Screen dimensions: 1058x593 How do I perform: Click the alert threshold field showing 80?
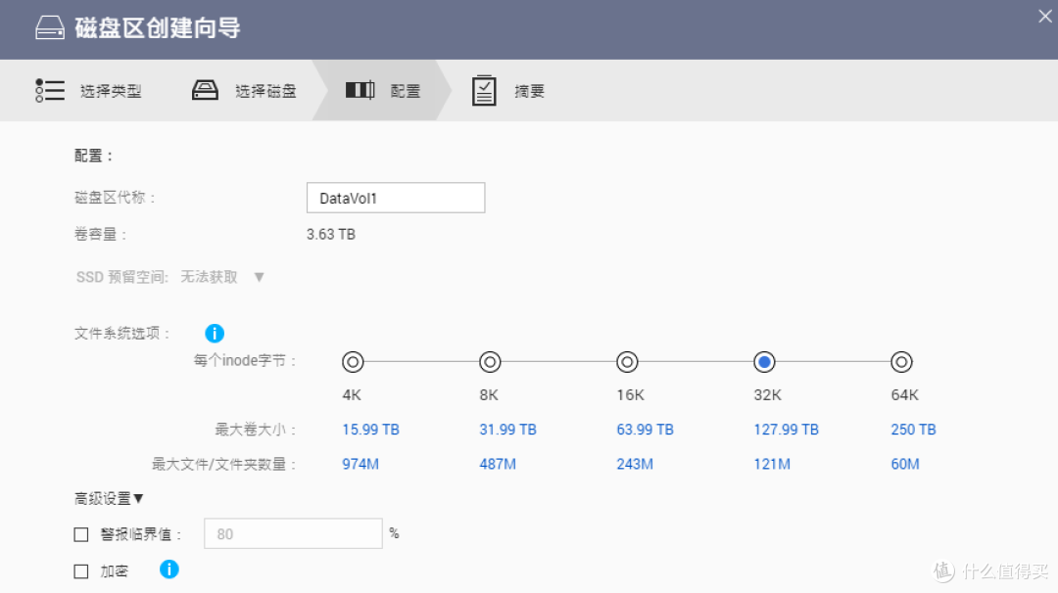click(x=292, y=534)
